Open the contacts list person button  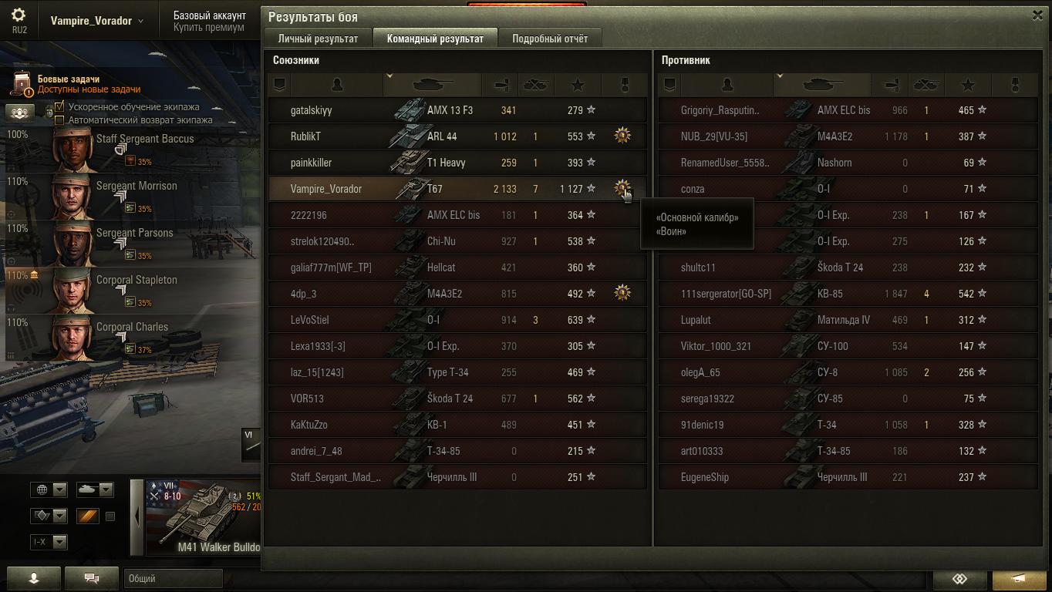click(34, 578)
